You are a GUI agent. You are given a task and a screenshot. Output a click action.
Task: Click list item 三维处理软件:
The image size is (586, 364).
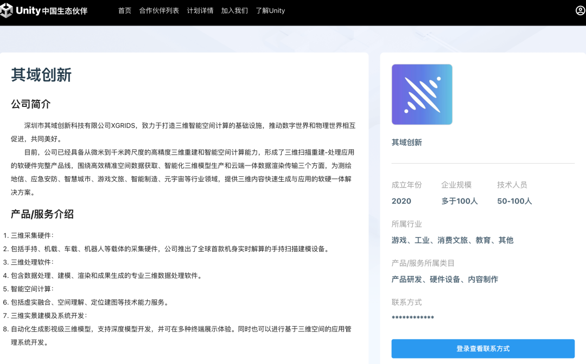[32, 263]
